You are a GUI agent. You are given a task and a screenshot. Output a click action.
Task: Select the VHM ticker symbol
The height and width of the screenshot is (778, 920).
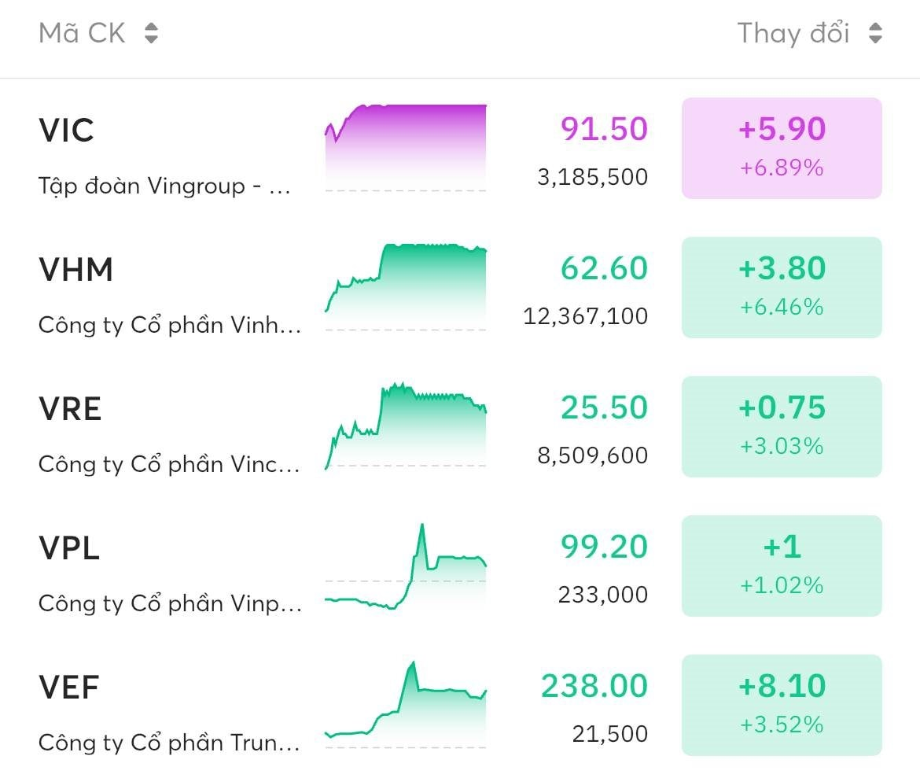tap(75, 270)
